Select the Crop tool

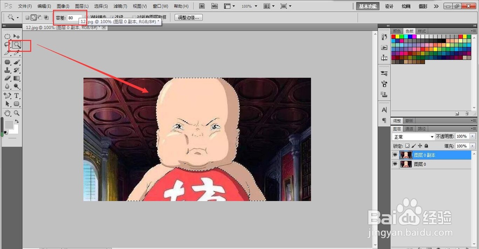[x=7, y=53]
